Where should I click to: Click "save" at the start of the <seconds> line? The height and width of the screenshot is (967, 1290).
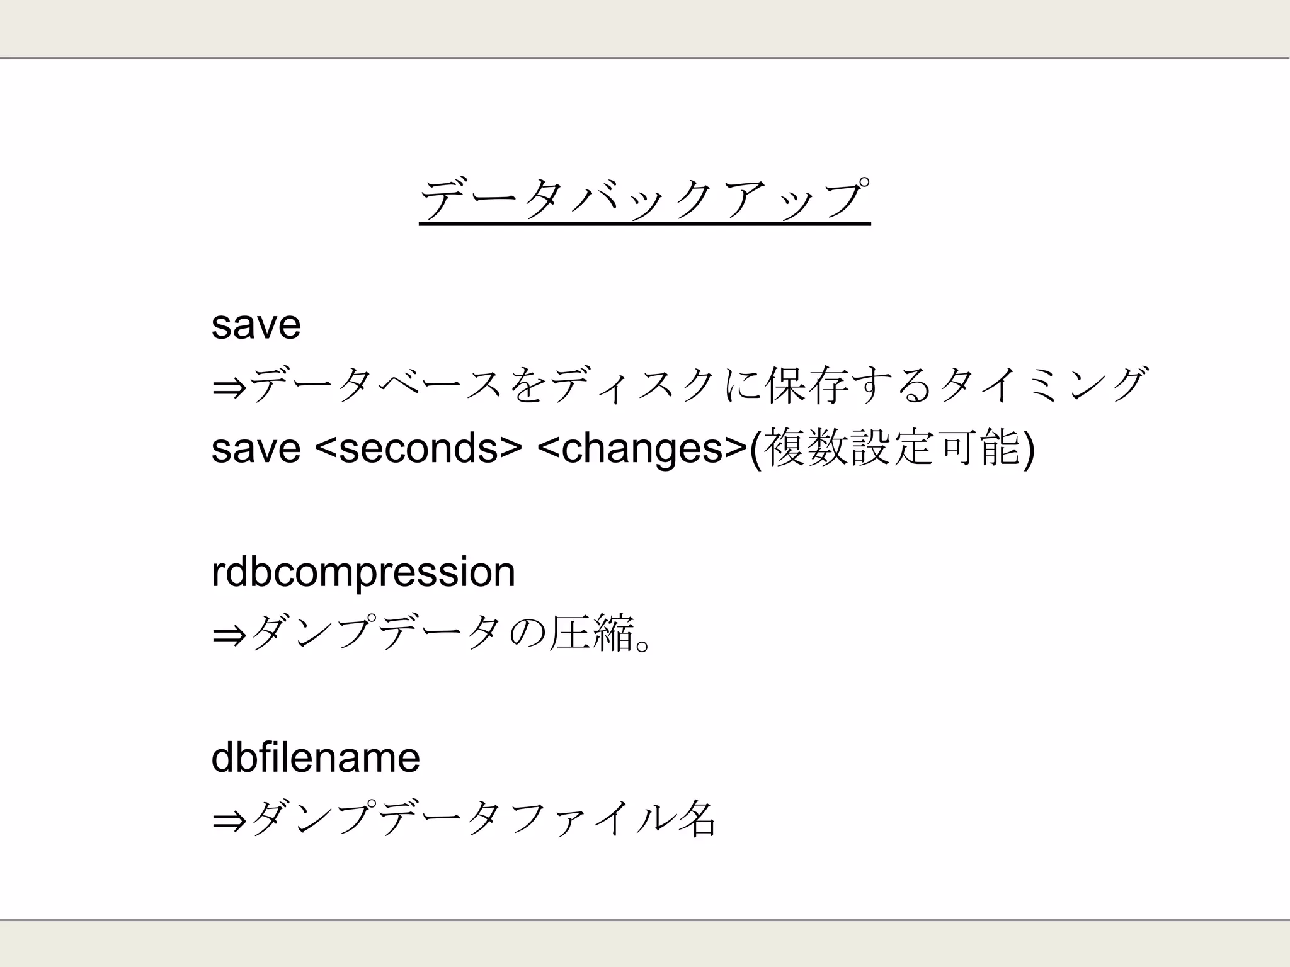[x=256, y=449]
